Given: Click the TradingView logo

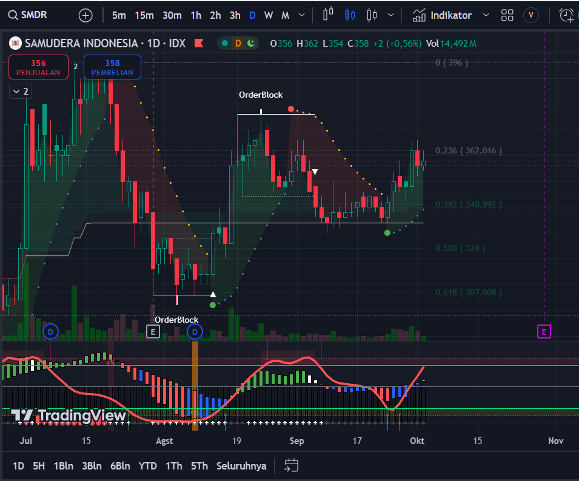Looking at the screenshot, I should pos(69,415).
